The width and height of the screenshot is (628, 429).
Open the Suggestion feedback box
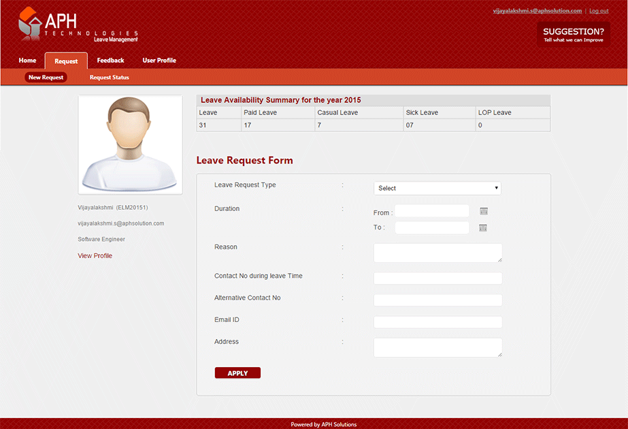[573, 35]
